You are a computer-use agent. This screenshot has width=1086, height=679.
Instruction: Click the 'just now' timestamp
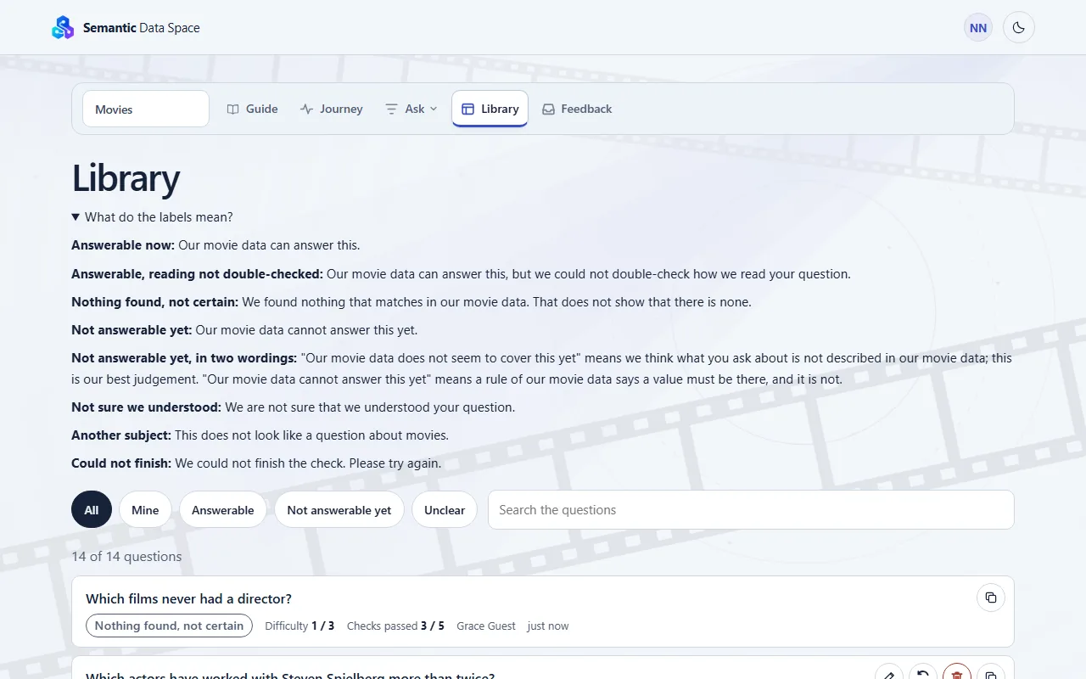[x=548, y=626]
